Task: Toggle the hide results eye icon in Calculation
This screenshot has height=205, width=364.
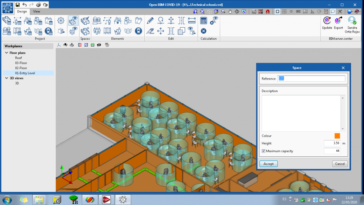Action: [x=214, y=21]
